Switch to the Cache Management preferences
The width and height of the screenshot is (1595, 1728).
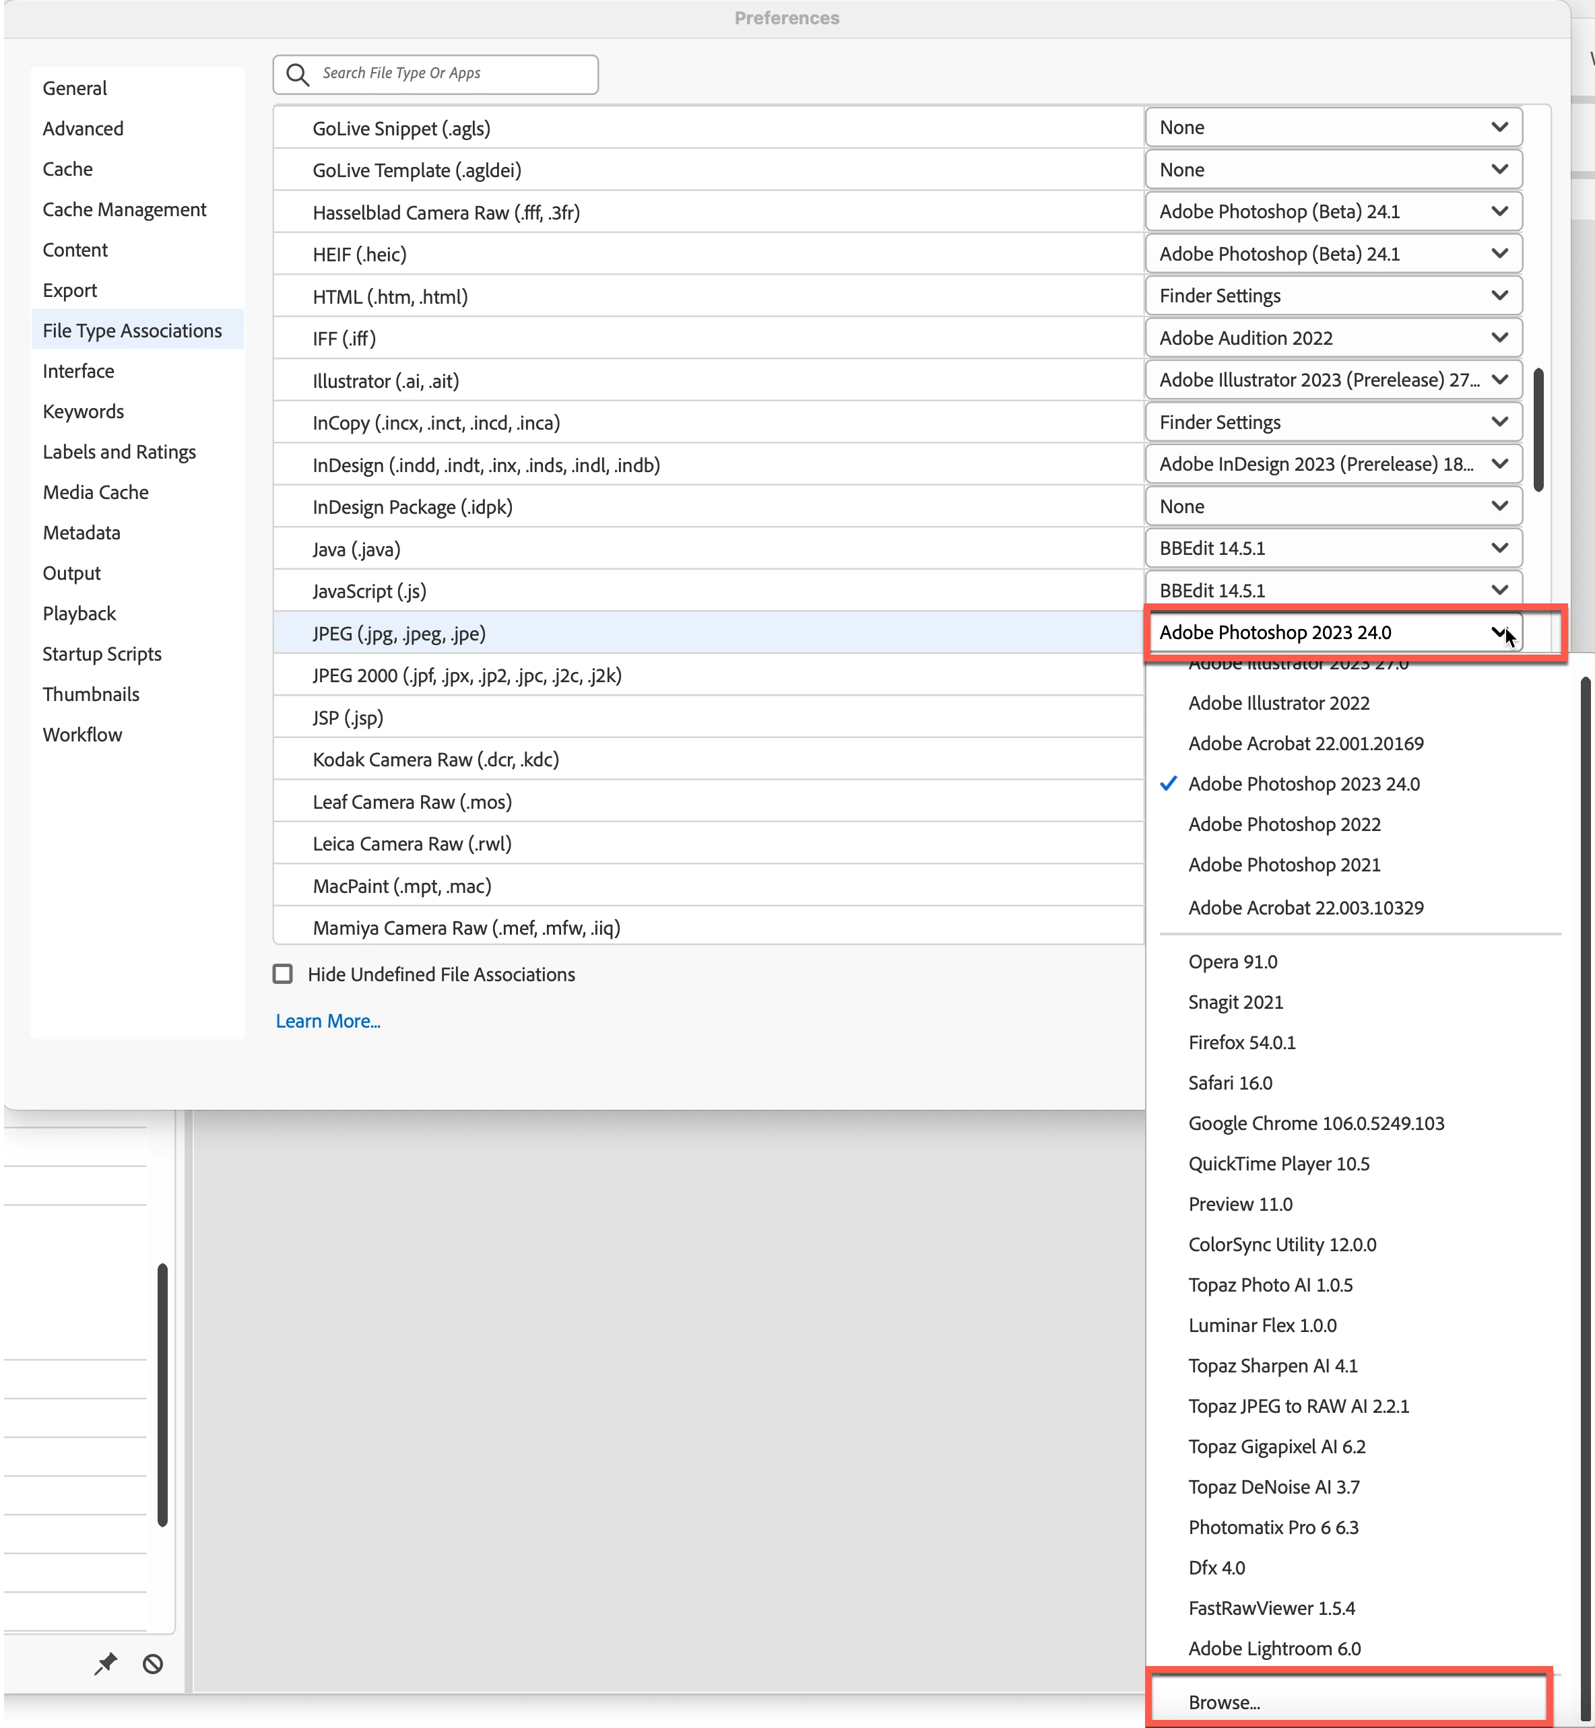point(125,209)
